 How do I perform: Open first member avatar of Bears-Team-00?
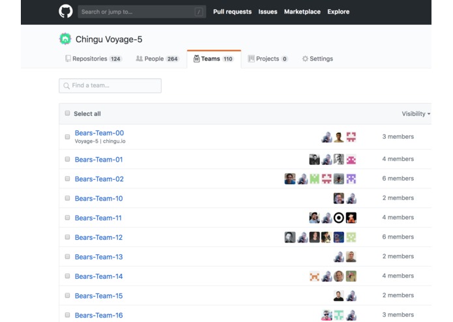[x=327, y=137]
